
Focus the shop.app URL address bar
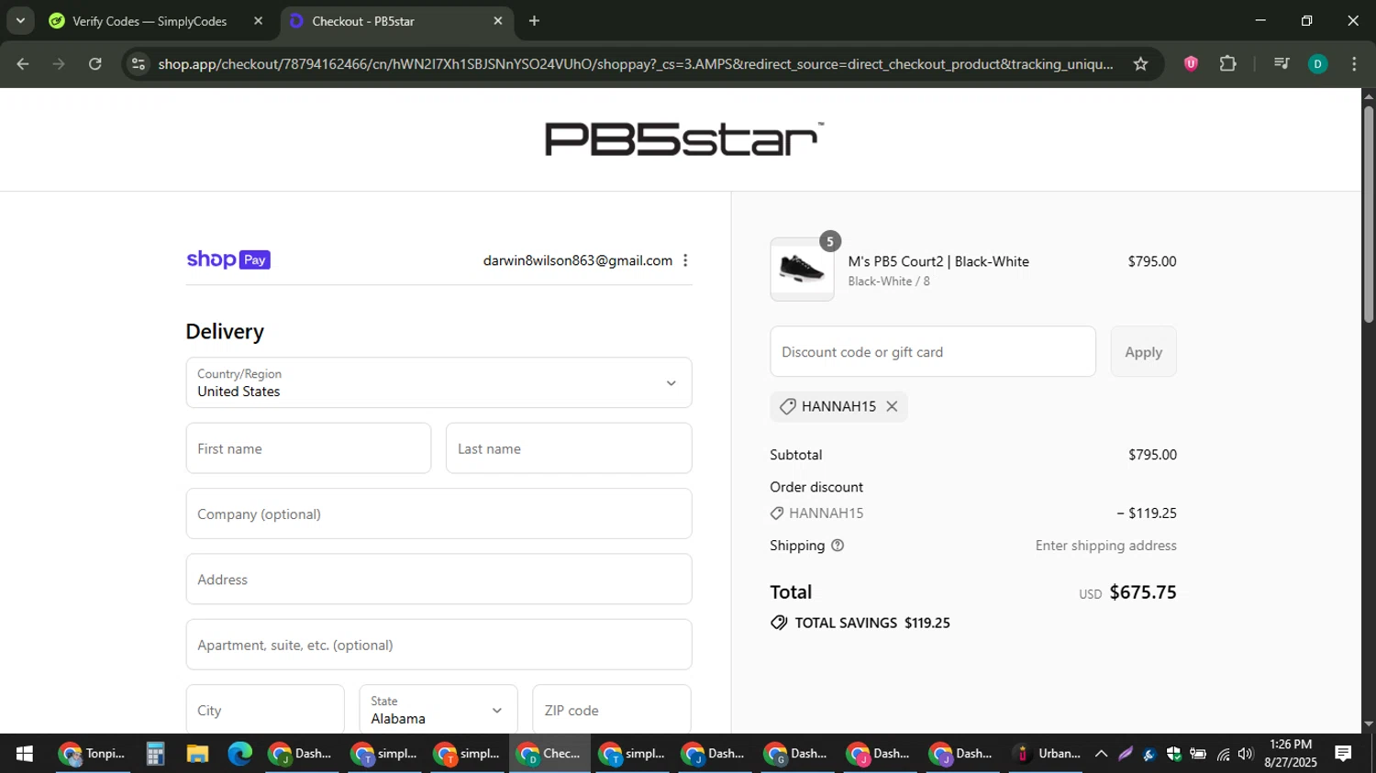coord(635,64)
